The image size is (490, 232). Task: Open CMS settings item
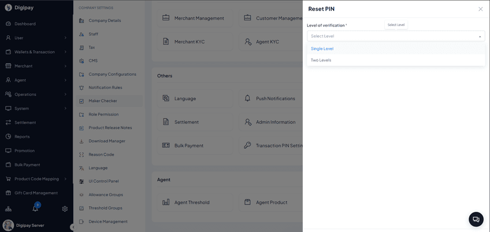coord(109,61)
